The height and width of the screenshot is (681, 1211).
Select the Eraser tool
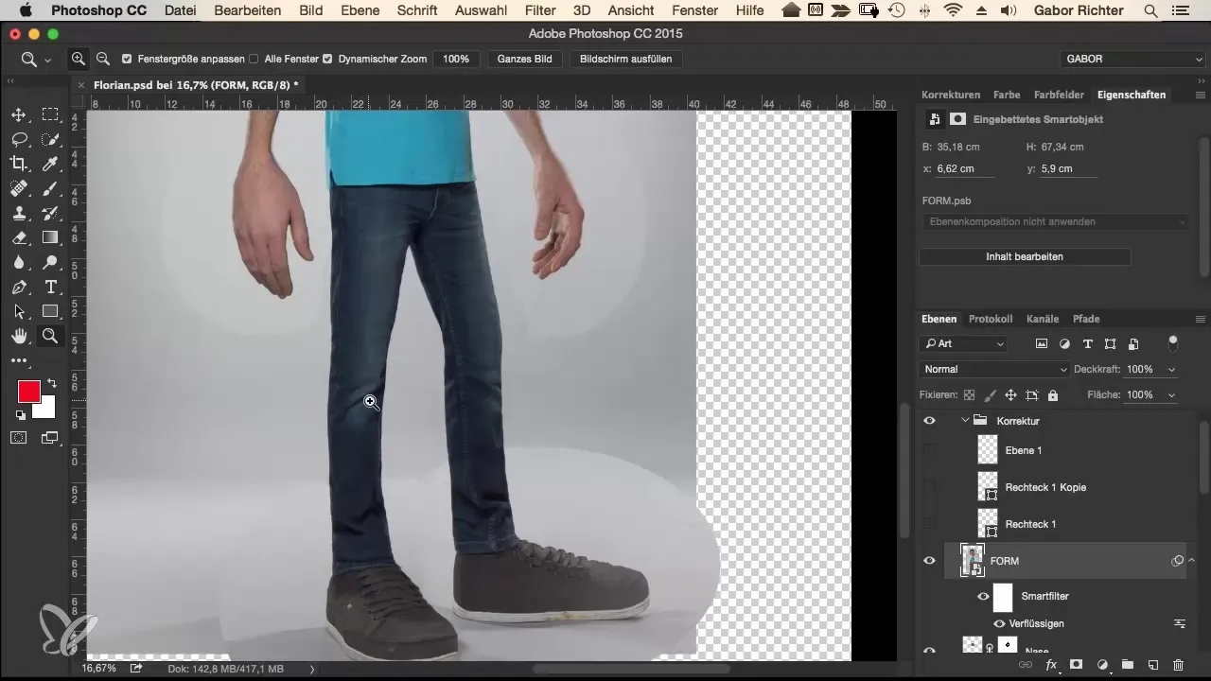click(18, 237)
